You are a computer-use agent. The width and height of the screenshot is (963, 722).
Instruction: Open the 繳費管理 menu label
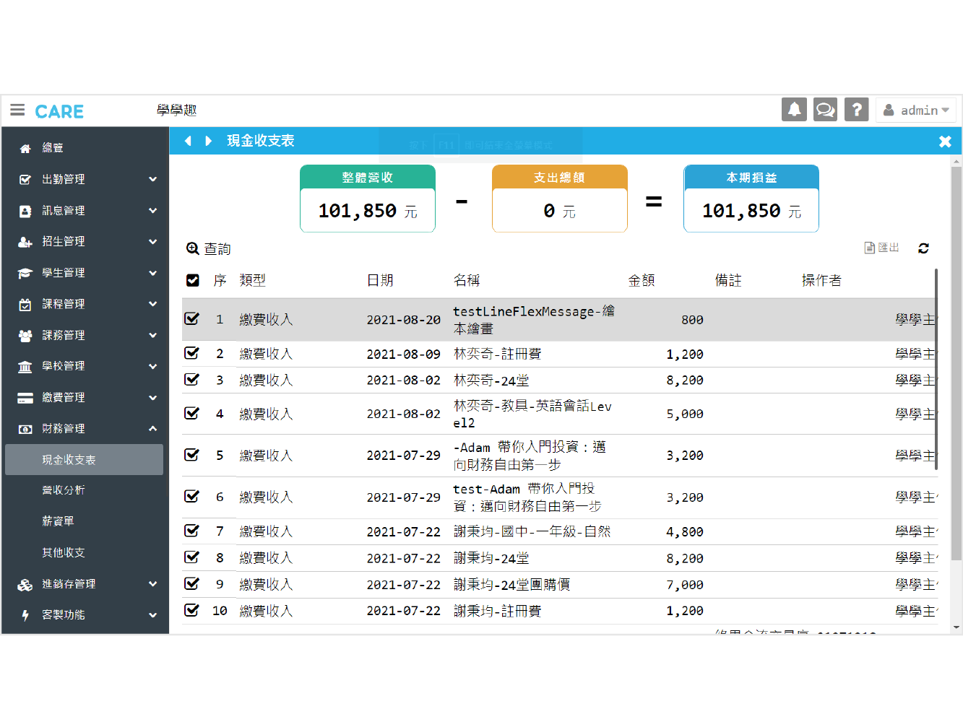coord(64,398)
